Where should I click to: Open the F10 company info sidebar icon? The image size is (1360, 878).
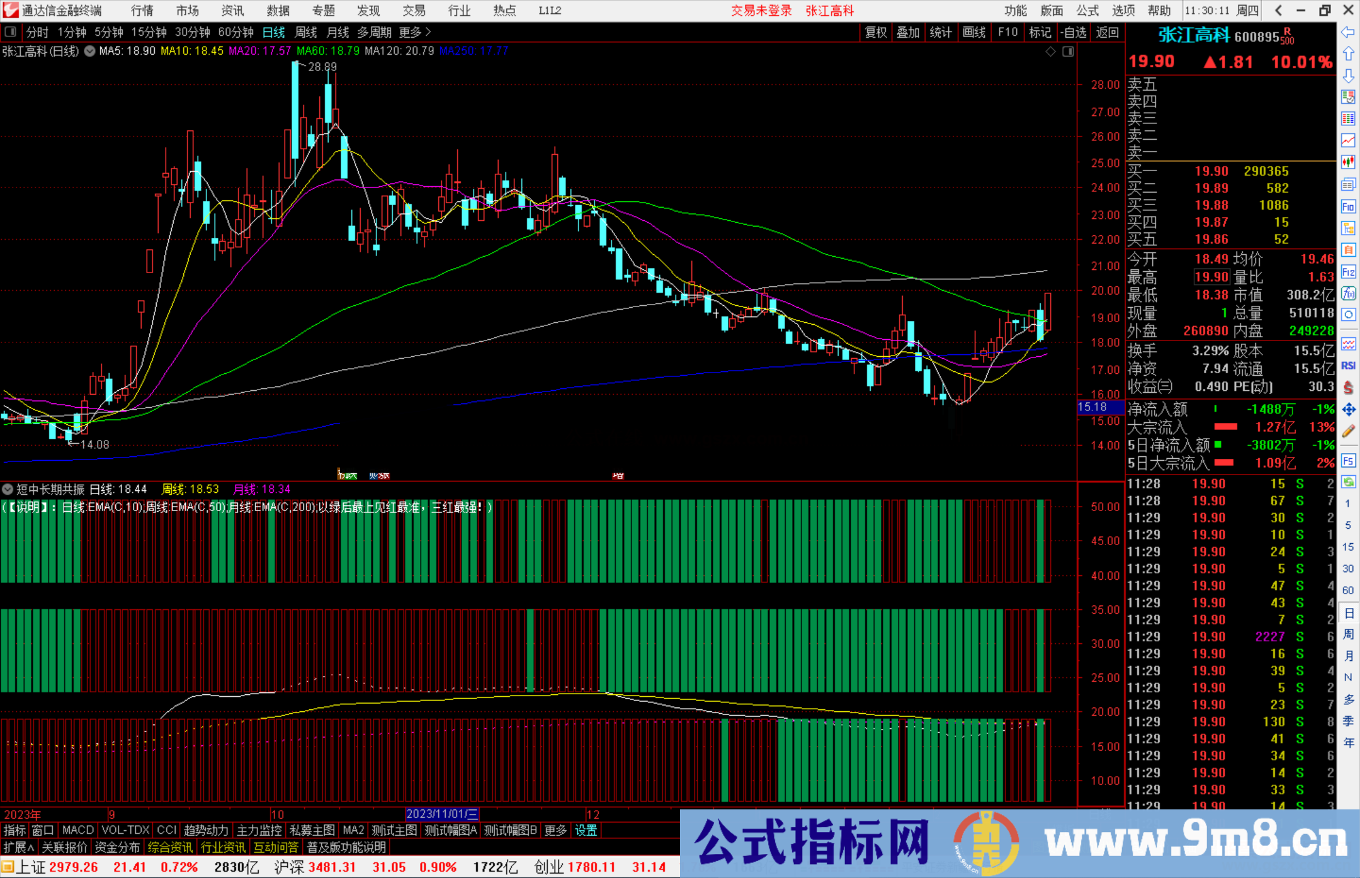tap(1348, 206)
